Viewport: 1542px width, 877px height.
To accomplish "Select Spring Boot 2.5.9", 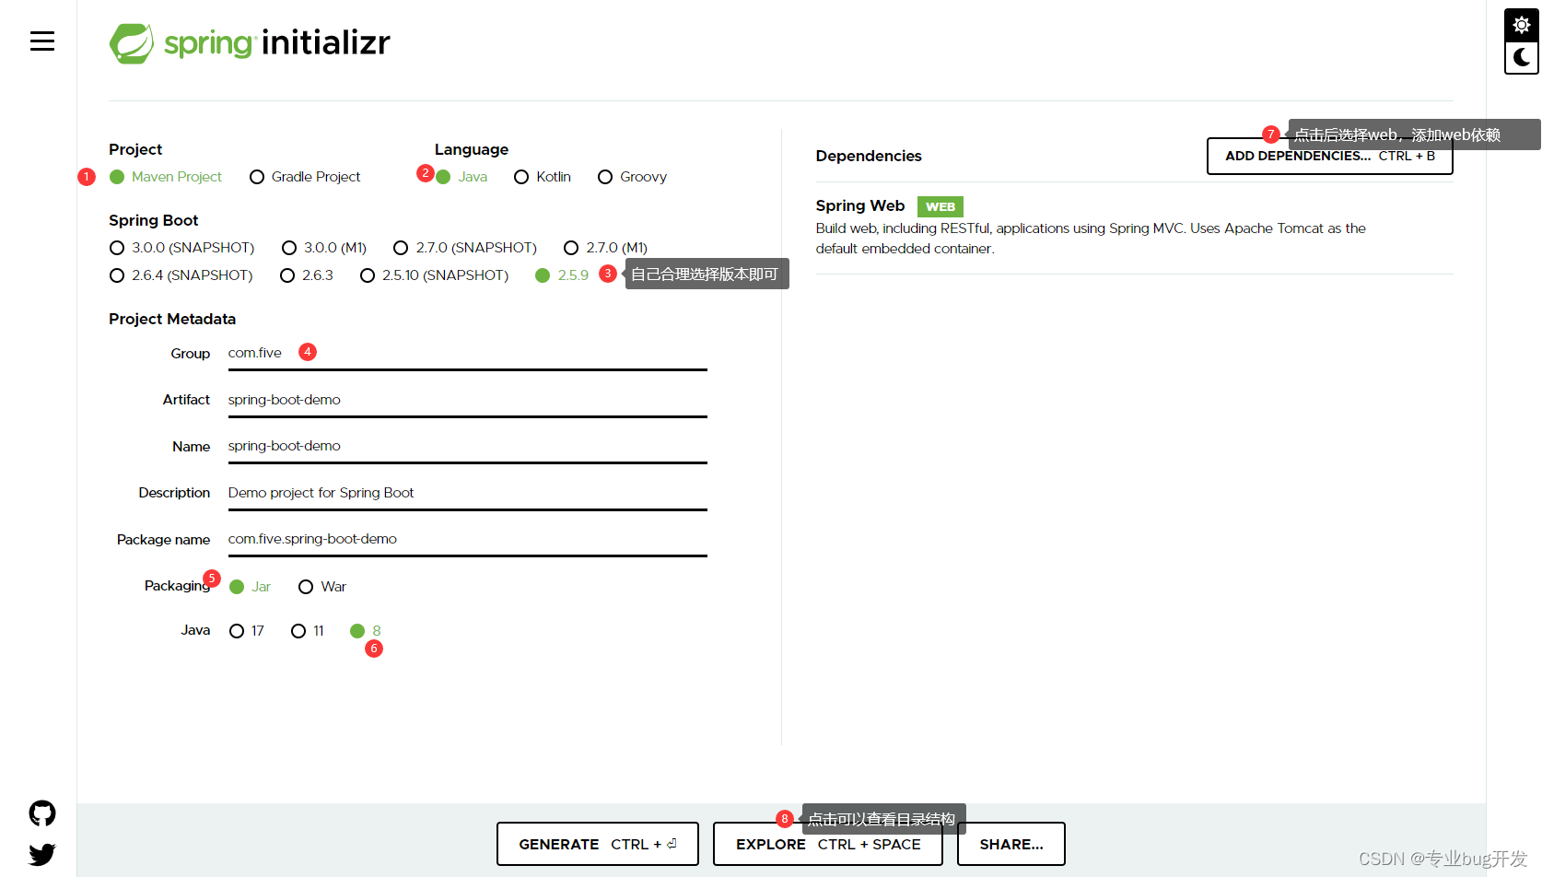I will (x=562, y=275).
